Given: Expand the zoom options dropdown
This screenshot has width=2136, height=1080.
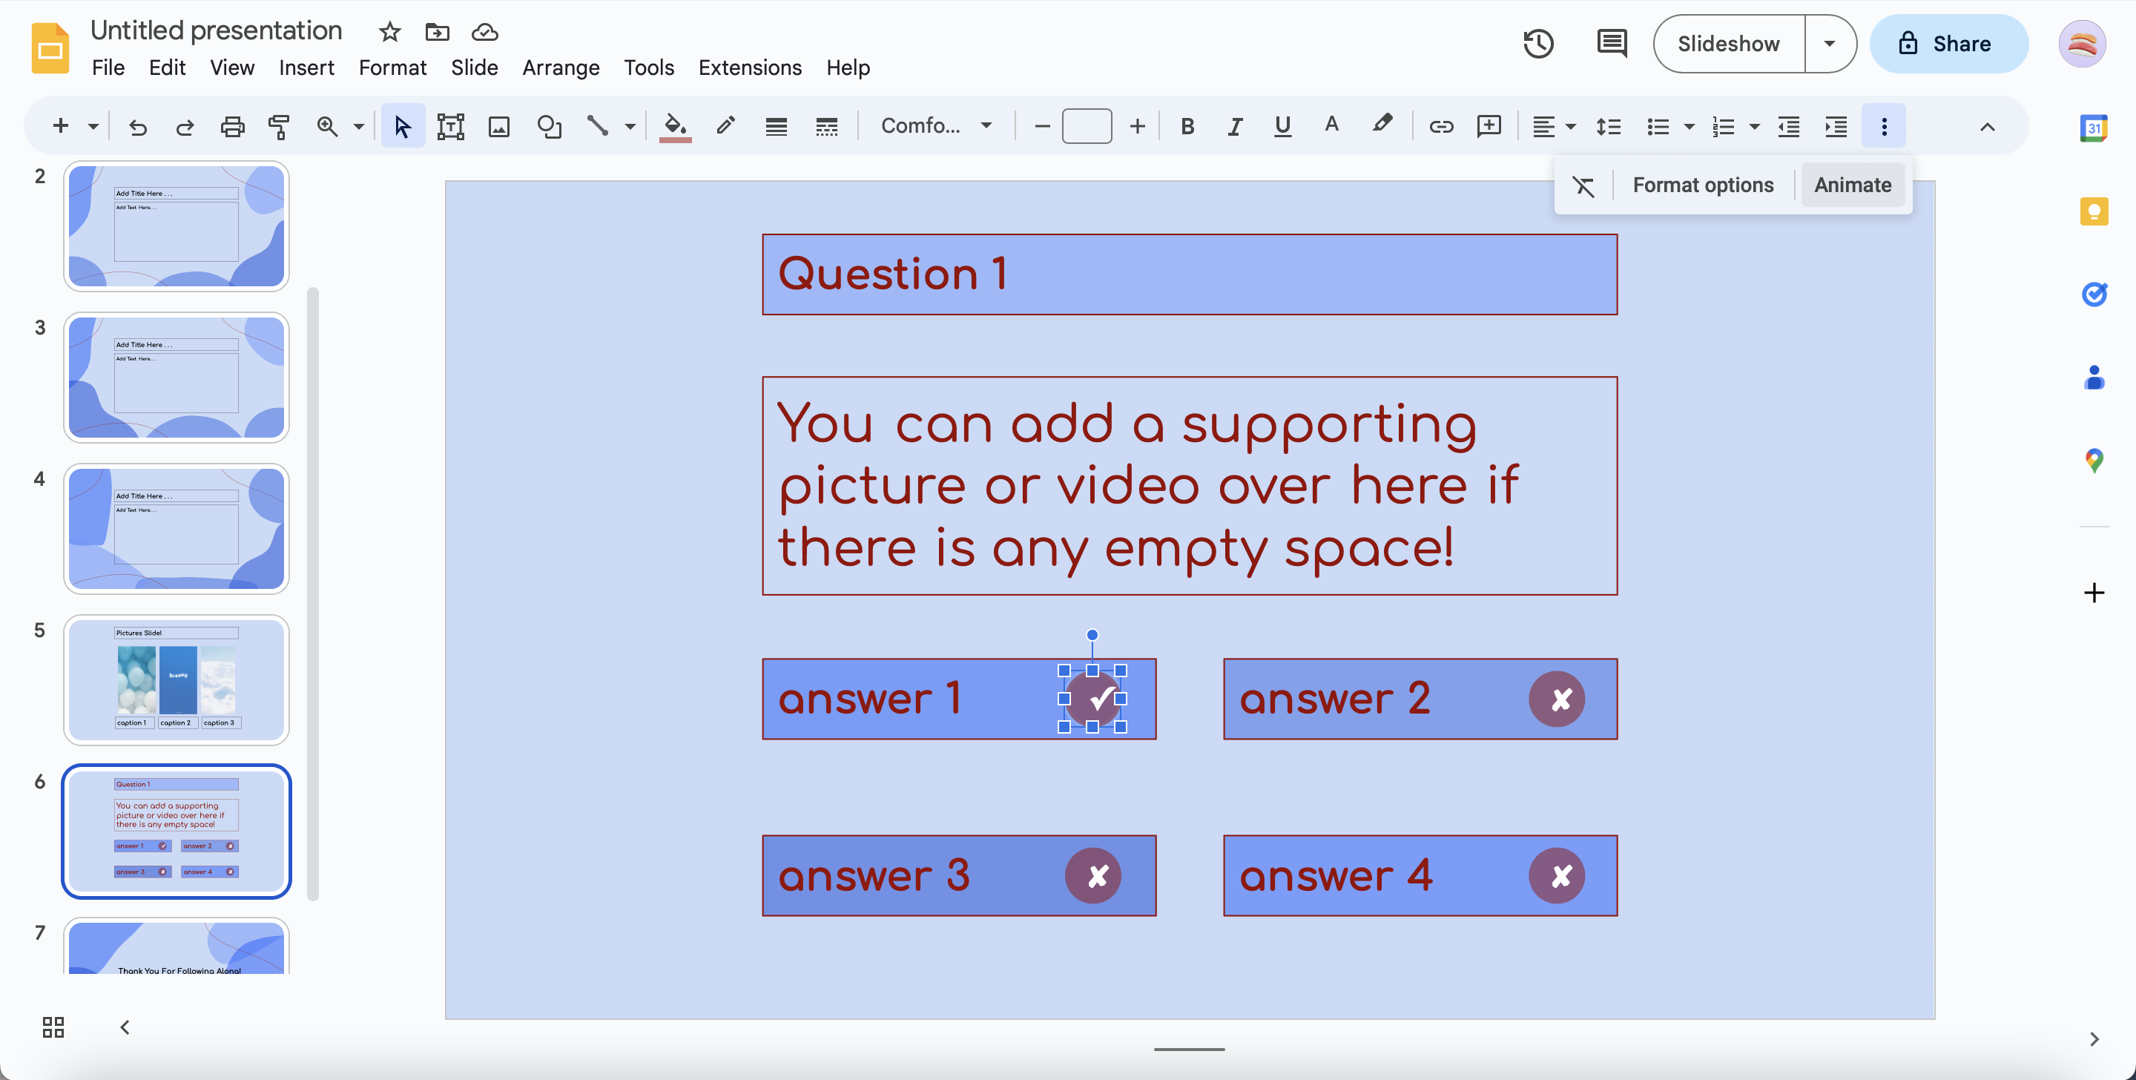Looking at the screenshot, I should click(357, 126).
